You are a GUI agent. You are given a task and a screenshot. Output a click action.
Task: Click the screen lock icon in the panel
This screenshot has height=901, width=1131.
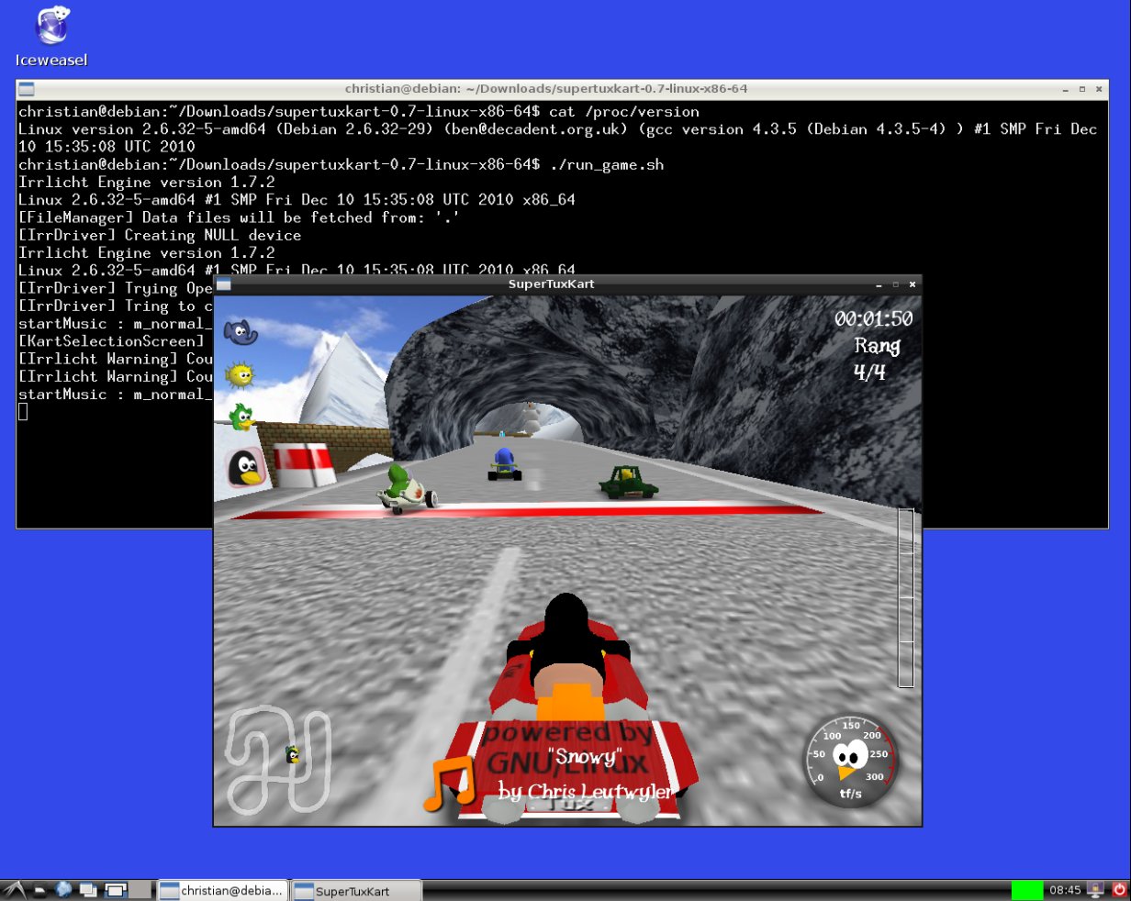pyautogui.click(x=1095, y=889)
